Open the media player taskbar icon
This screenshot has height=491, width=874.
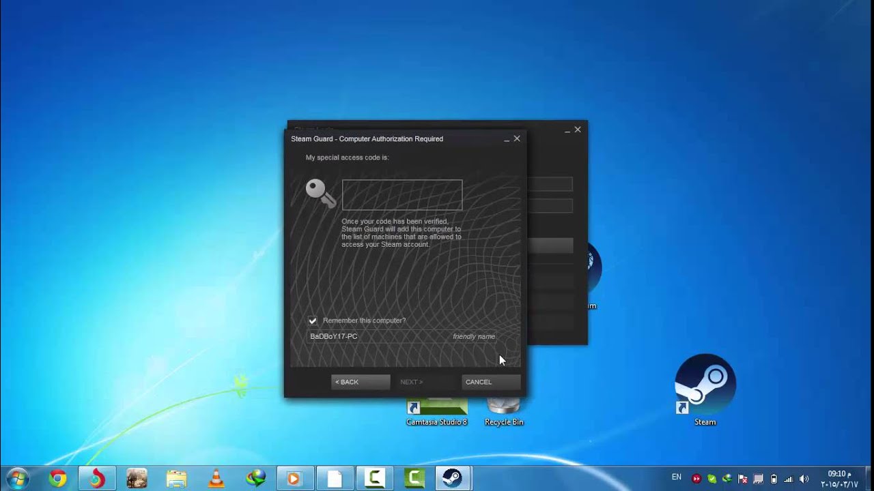point(295,479)
